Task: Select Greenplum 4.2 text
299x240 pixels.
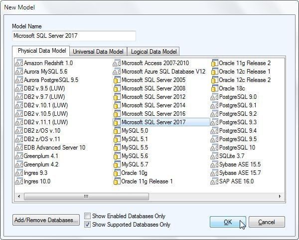Action: tap(41, 164)
